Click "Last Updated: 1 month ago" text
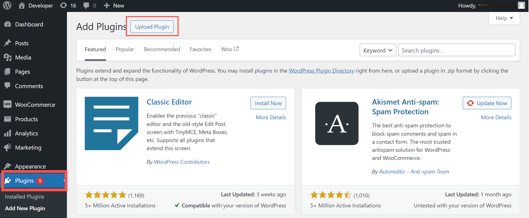 point(478,194)
